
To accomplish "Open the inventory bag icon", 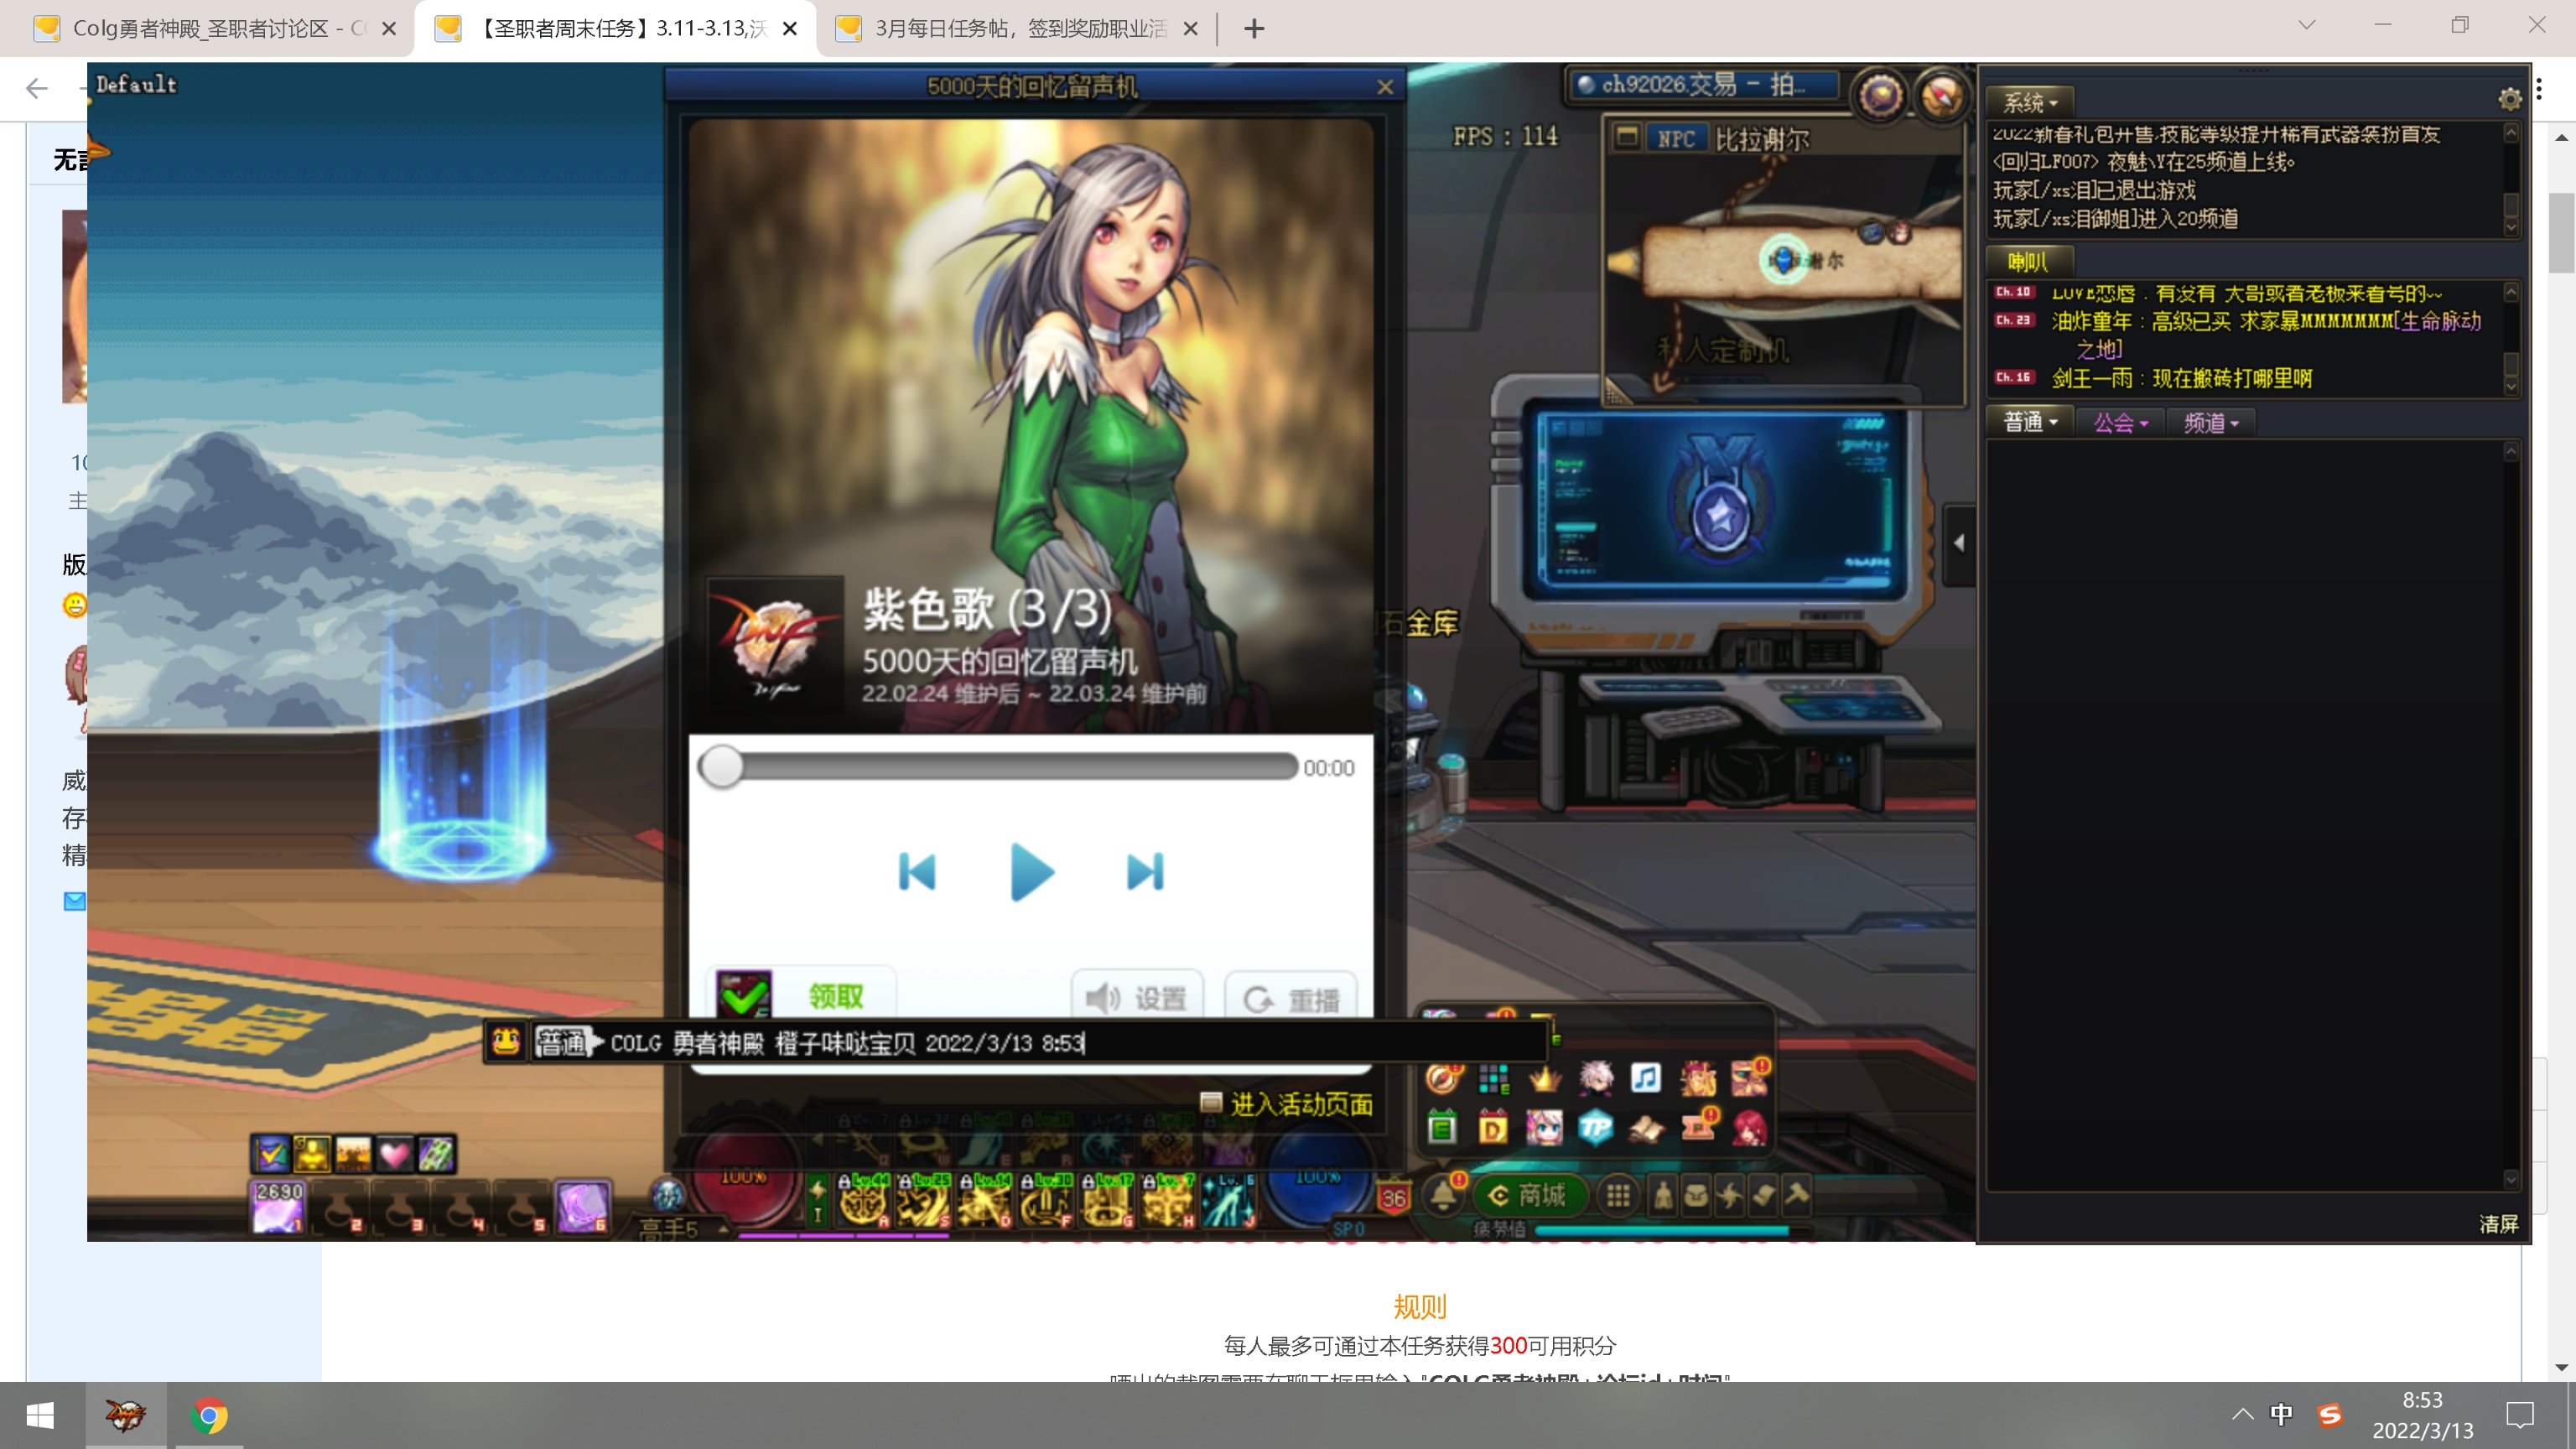I will click(1696, 1195).
